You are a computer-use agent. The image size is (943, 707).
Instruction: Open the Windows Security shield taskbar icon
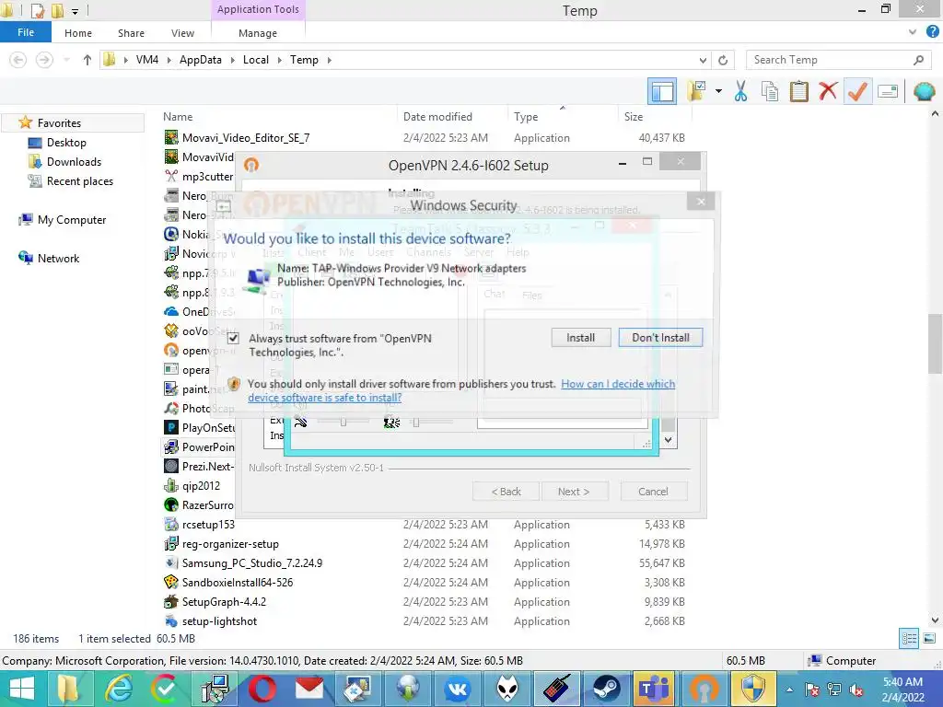pyautogui.click(x=754, y=689)
